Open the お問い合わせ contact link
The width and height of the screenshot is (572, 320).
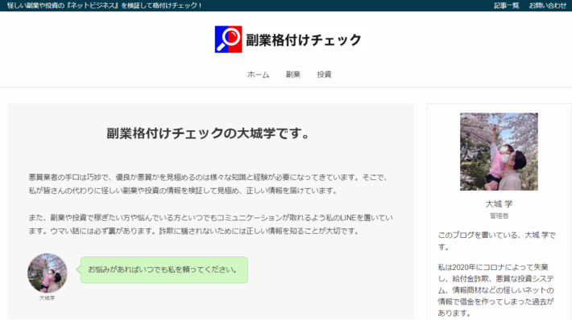pyautogui.click(x=548, y=6)
